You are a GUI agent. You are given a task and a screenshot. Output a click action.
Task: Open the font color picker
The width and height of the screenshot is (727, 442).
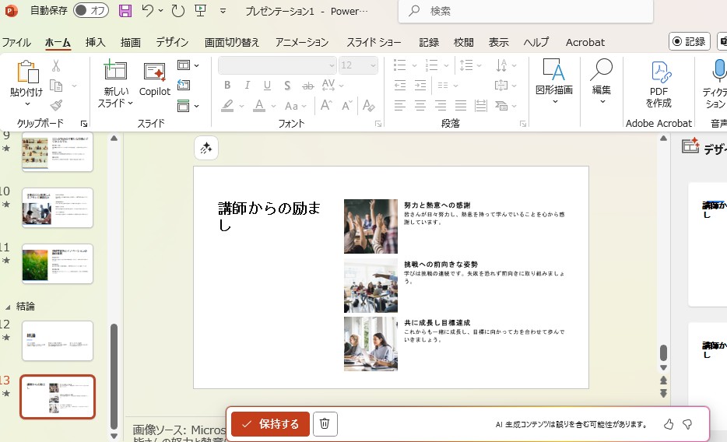[272, 106]
